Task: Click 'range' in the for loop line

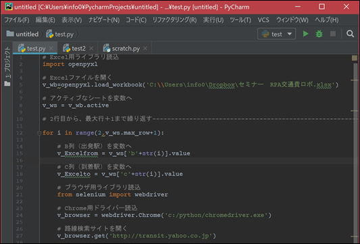Action: tap(84, 132)
